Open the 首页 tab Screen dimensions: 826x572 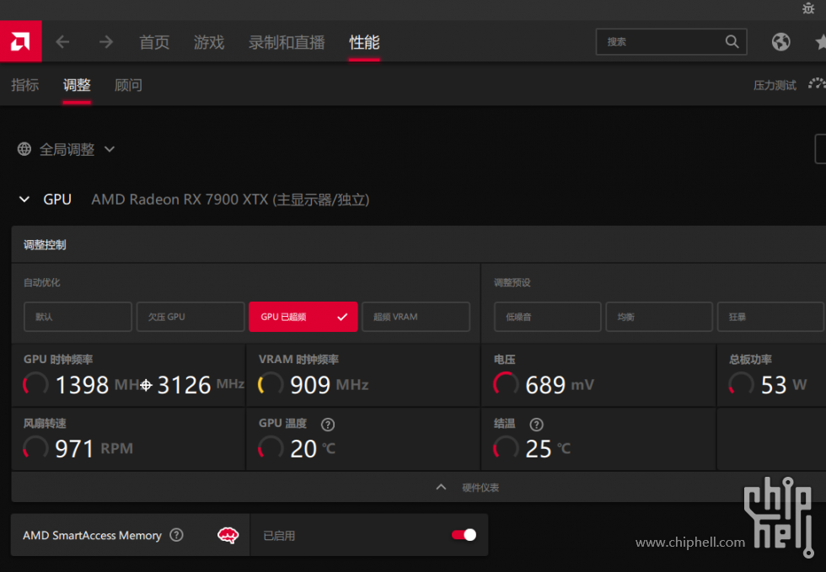(x=153, y=42)
